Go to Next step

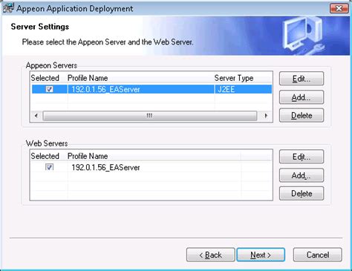coord(261,255)
